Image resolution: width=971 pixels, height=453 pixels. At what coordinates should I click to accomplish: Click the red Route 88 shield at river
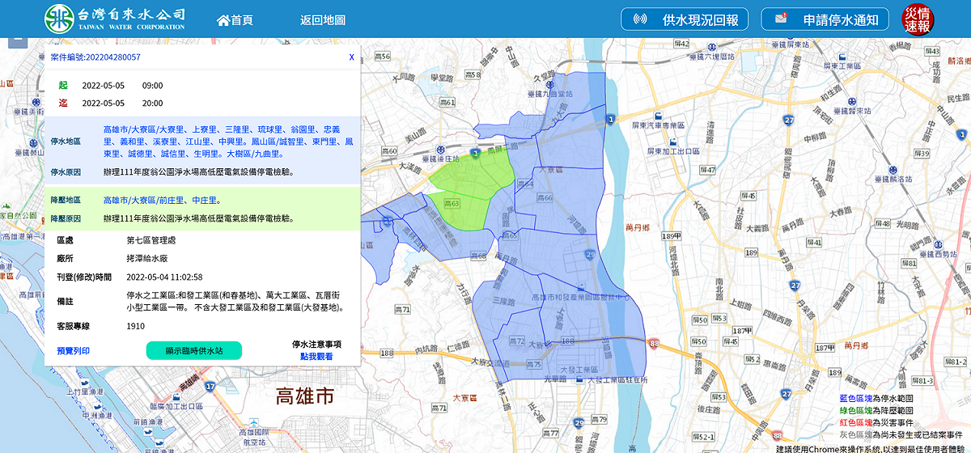(654, 344)
